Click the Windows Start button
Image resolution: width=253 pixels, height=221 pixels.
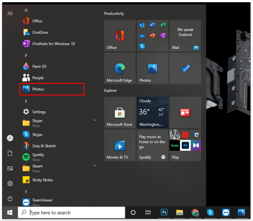point(10,213)
